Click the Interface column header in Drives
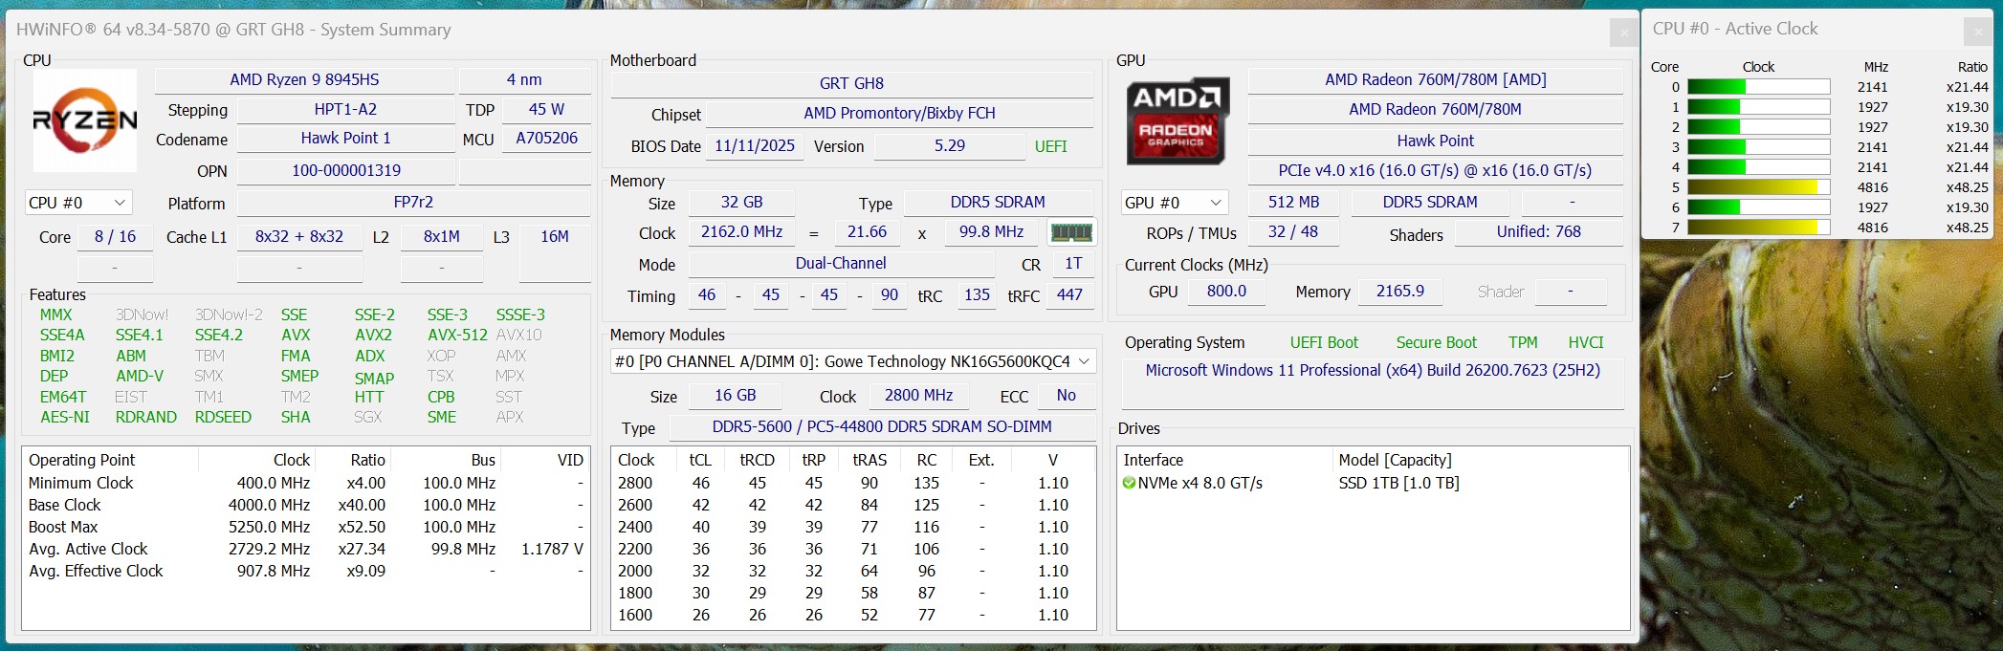This screenshot has width=2003, height=651. click(1154, 460)
